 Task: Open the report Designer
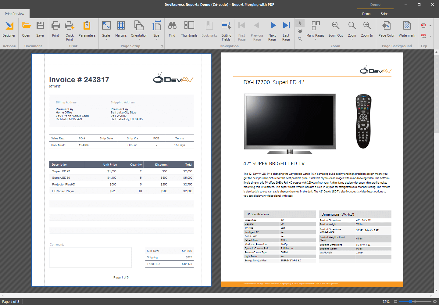pos(9,29)
